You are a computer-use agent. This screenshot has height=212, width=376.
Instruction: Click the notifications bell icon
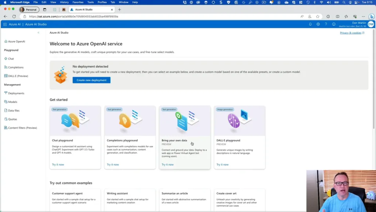[310, 24]
